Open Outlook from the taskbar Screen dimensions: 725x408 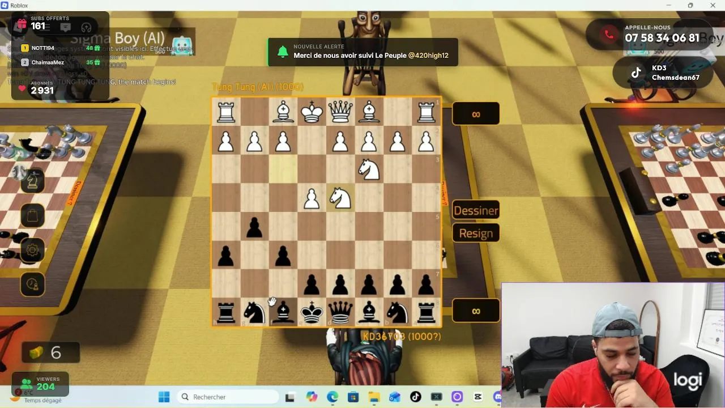(x=395, y=397)
